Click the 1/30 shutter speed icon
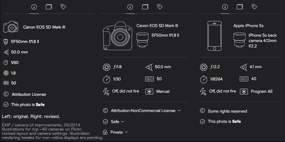Viewport: 285px width, 142px height. 106,79
